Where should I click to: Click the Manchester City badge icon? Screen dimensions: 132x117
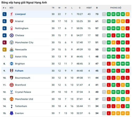click(12, 42)
